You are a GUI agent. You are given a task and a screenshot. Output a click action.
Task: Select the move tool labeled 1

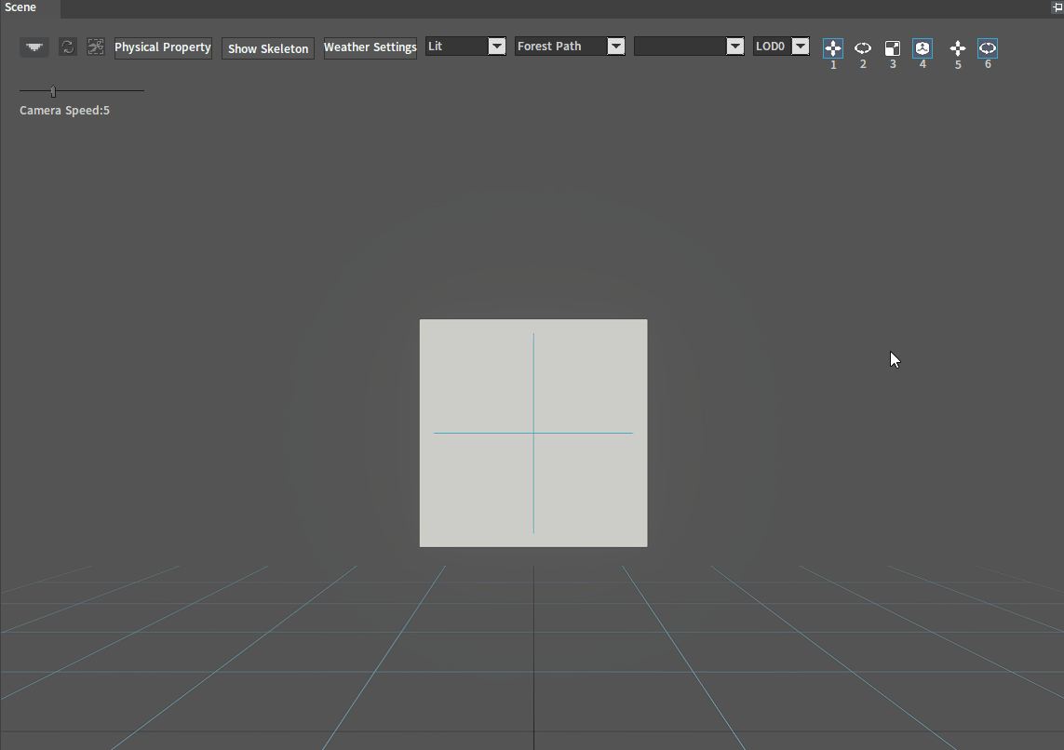pyautogui.click(x=832, y=48)
